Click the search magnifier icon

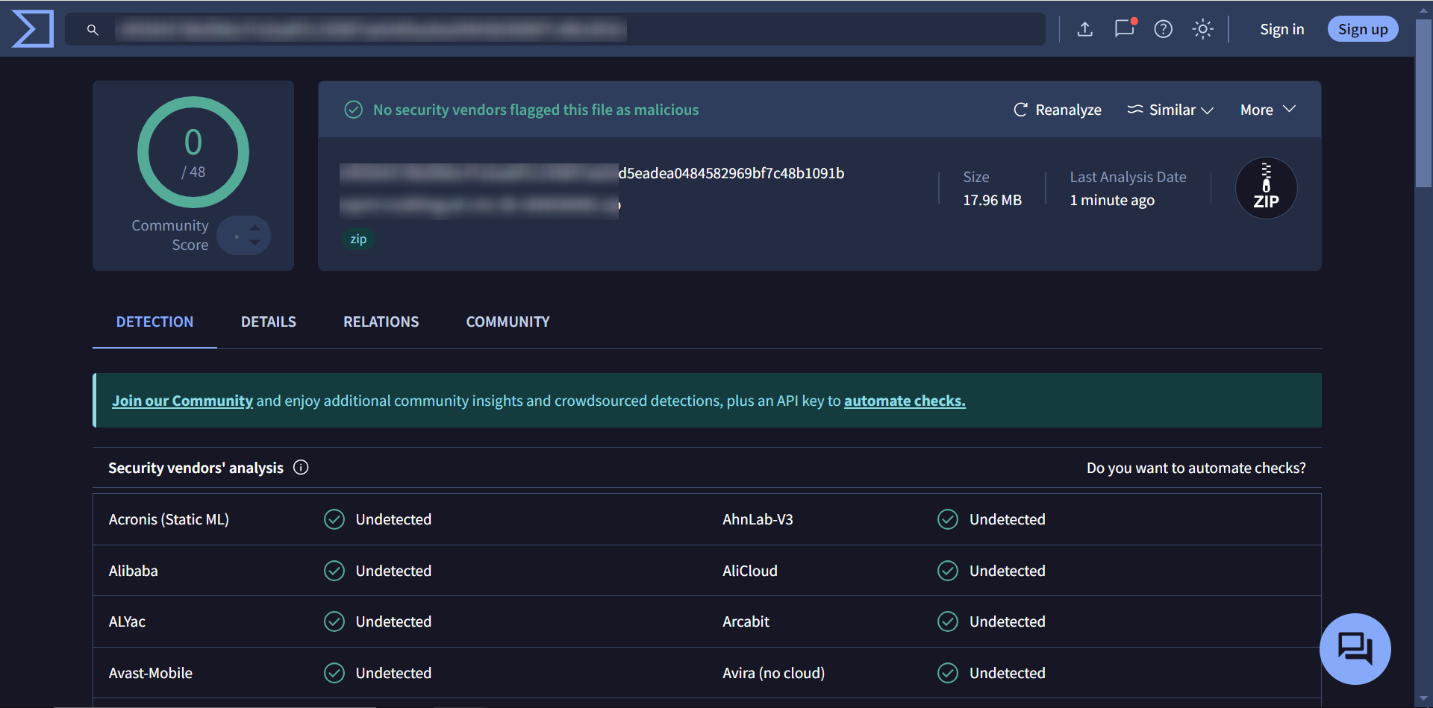coord(92,29)
